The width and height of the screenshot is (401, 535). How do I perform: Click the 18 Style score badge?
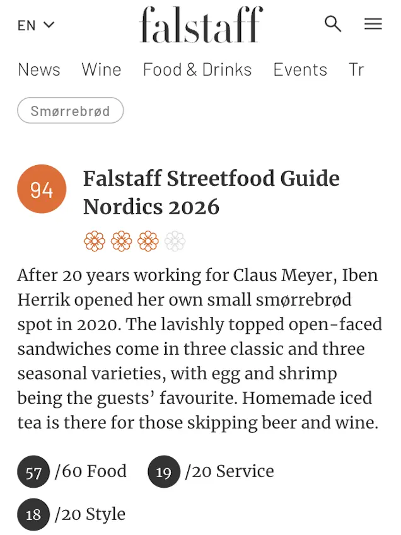coord(33,515)
